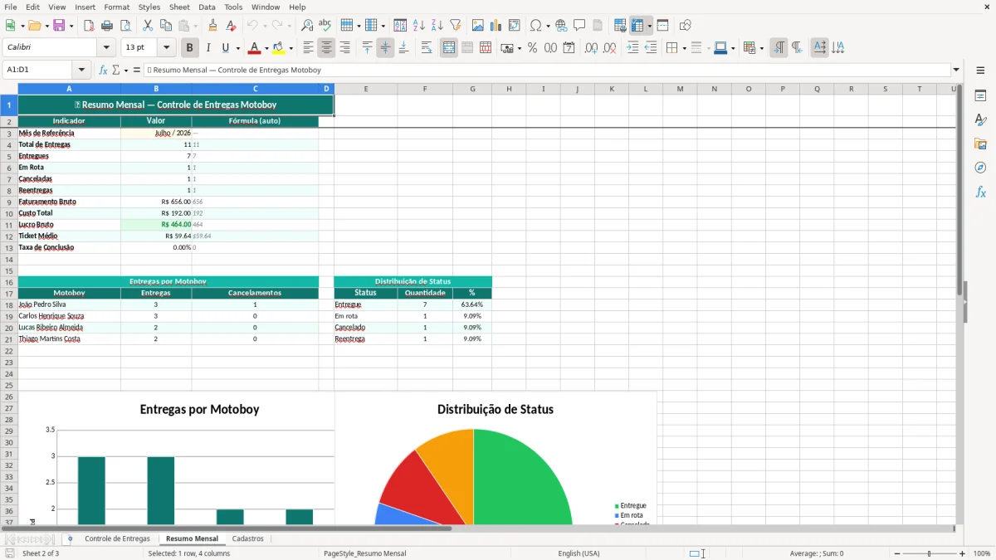Toggle Wrap Text button
996x560 pixels.
427,48
